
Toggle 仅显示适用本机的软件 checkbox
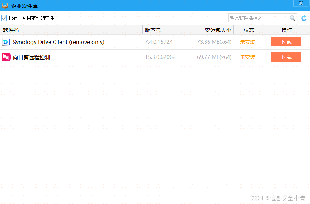click(4, 18)
